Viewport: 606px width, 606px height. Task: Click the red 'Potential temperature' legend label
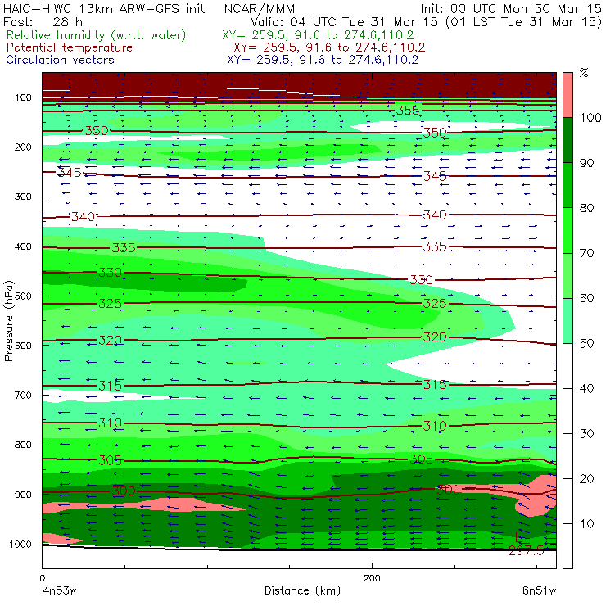[70, 47]
